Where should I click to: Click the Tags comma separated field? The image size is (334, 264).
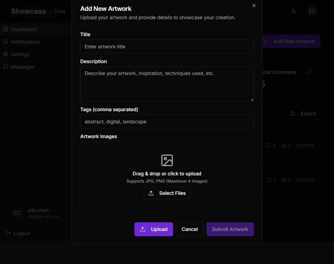[x=167, y=121]
